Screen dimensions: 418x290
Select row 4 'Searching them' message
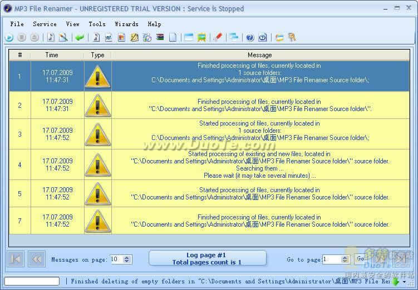point(260,168)
